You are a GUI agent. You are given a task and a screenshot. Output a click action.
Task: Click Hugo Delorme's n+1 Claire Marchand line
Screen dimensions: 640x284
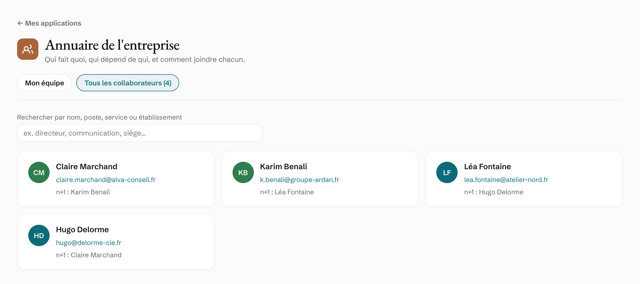[x=89, y=255]
